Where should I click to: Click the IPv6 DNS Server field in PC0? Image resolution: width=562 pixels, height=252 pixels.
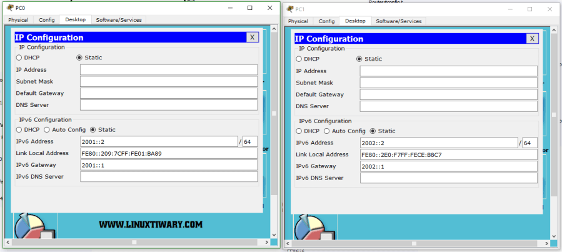coord(169,177)
